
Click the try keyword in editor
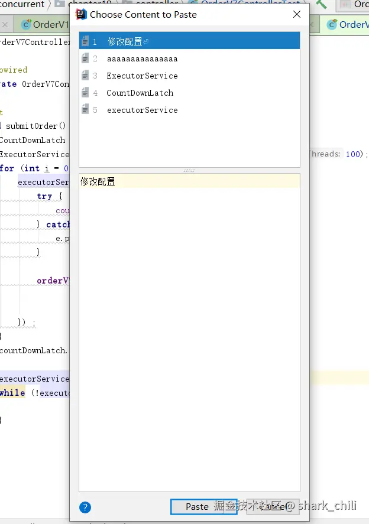coord(44,196)
